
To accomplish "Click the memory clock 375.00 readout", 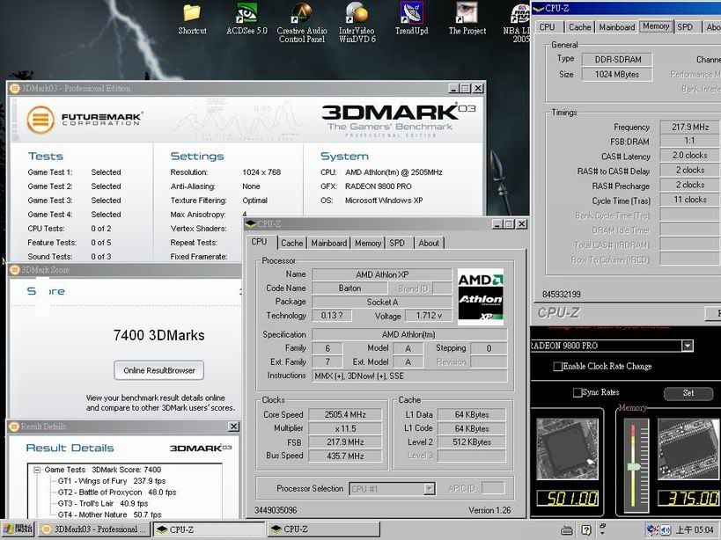I will (688, 498).
